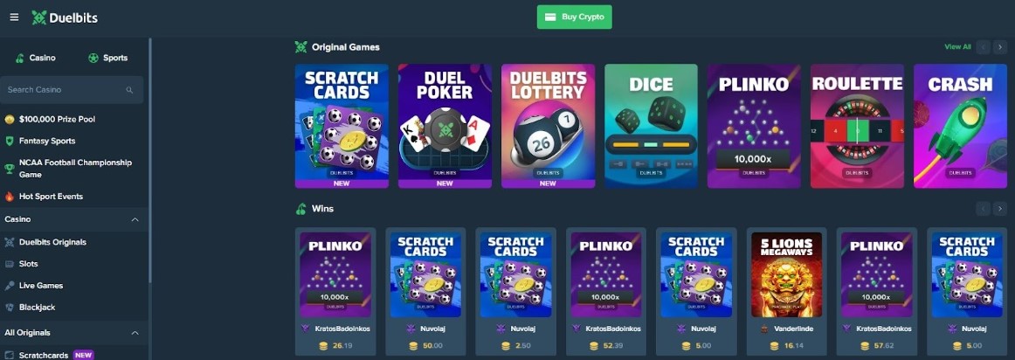
Task: Select the Live Games microphone icon
Action: [9, 286]
